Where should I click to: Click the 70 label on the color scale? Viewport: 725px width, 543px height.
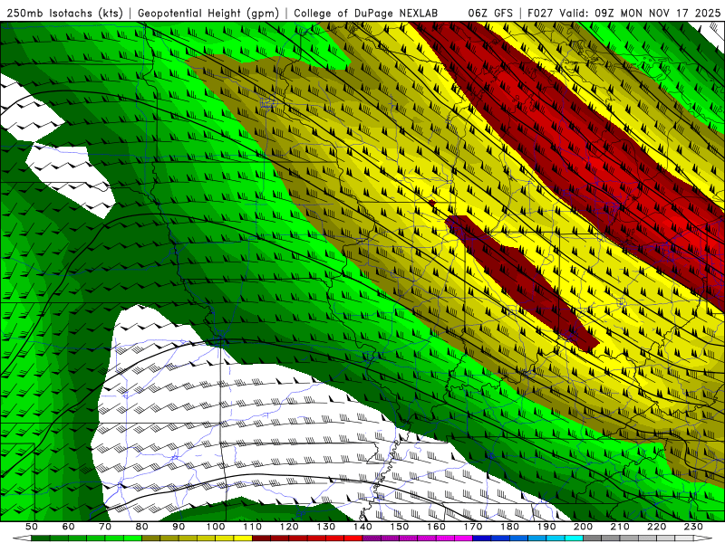pos(105,527)
